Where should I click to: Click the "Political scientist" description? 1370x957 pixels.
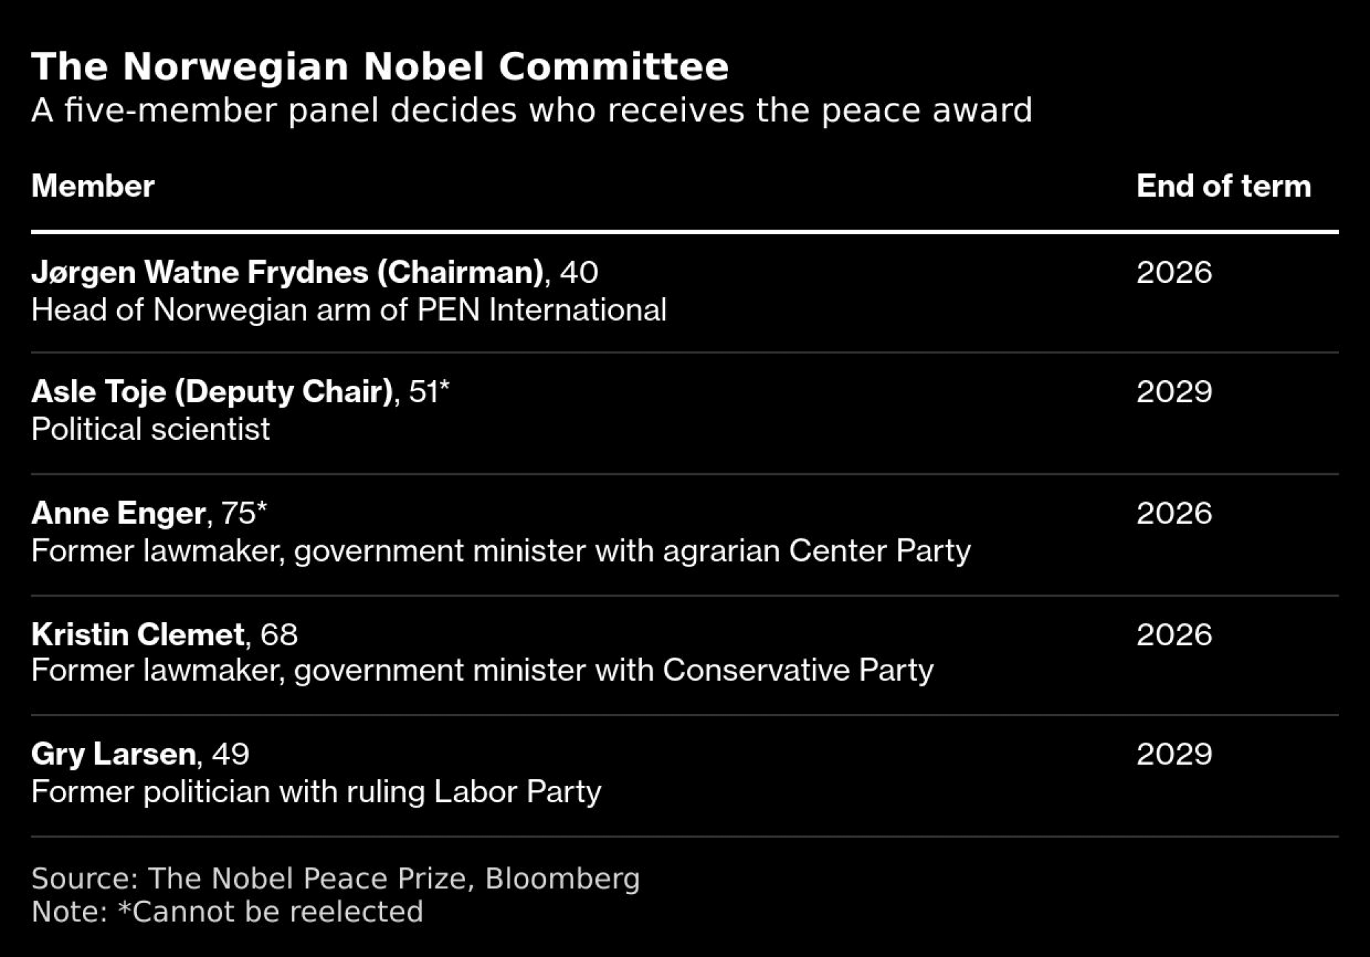pyautogui.click(x=151, y=430)
